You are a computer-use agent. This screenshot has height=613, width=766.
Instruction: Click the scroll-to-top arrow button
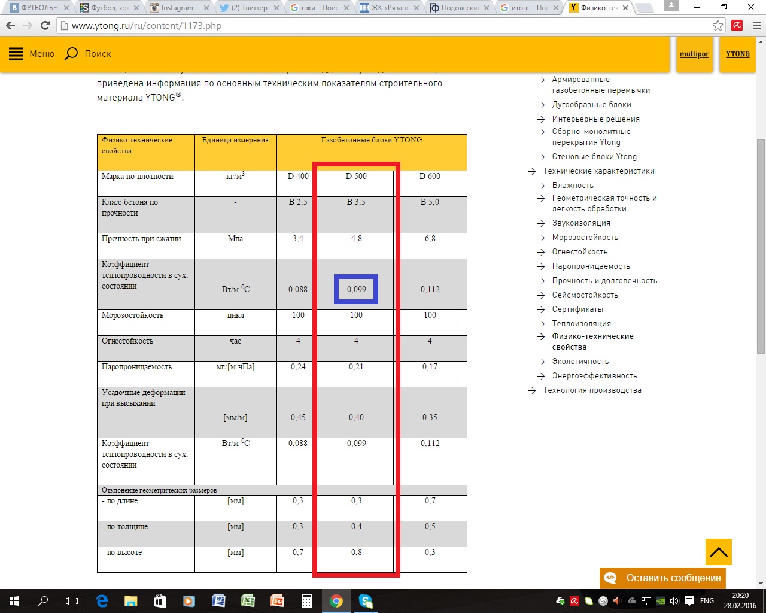click(718, 552)
